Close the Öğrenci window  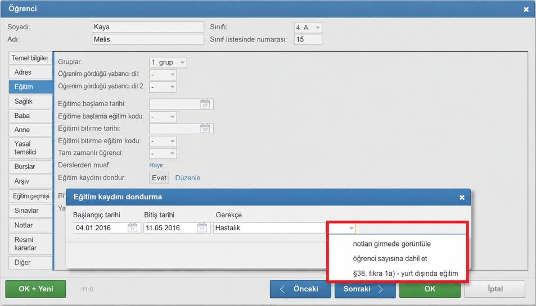click(x=526, y=10)
